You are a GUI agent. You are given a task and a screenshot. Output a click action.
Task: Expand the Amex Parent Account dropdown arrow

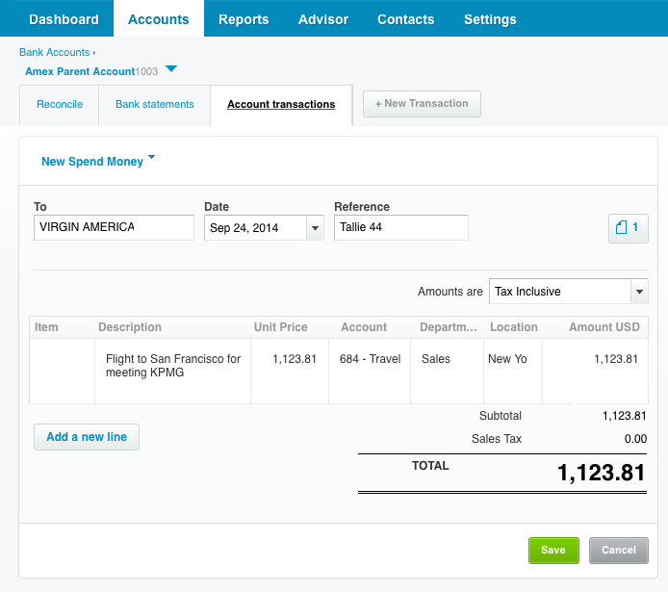(171, 68)
